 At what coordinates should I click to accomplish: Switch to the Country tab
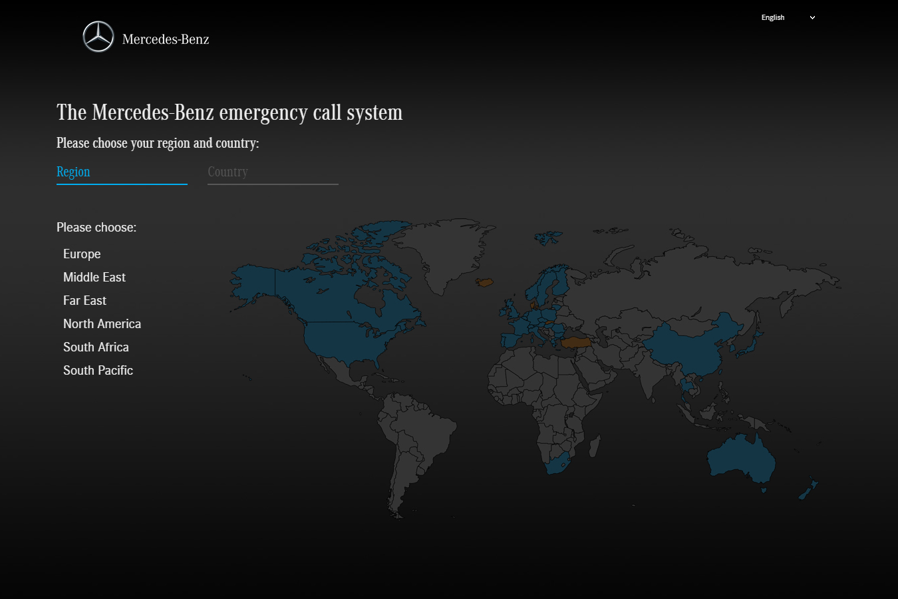click(227, 172)
